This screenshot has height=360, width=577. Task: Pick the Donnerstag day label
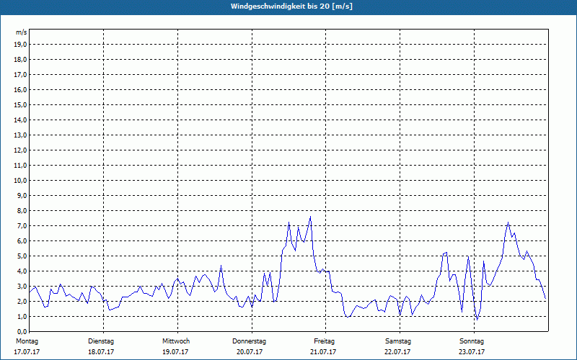[x=250, y=341]
